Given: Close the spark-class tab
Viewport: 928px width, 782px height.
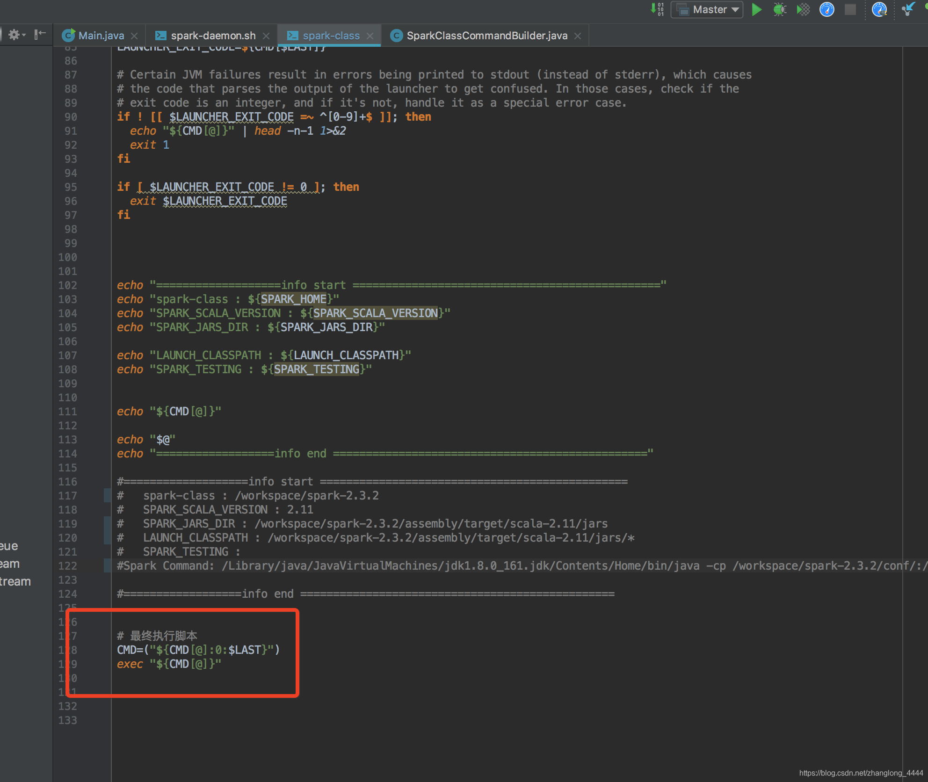Looking at the screenshot, I should click(x=370, y=35).
